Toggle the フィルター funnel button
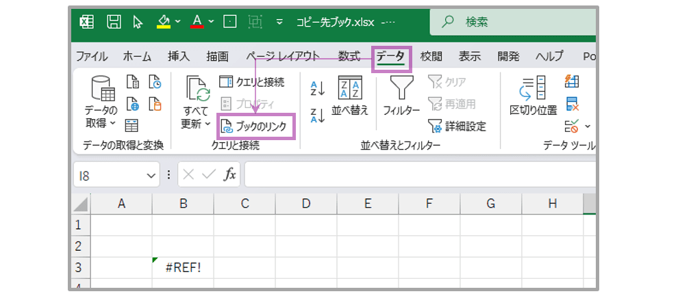691x296 pixels. point(401,96)
